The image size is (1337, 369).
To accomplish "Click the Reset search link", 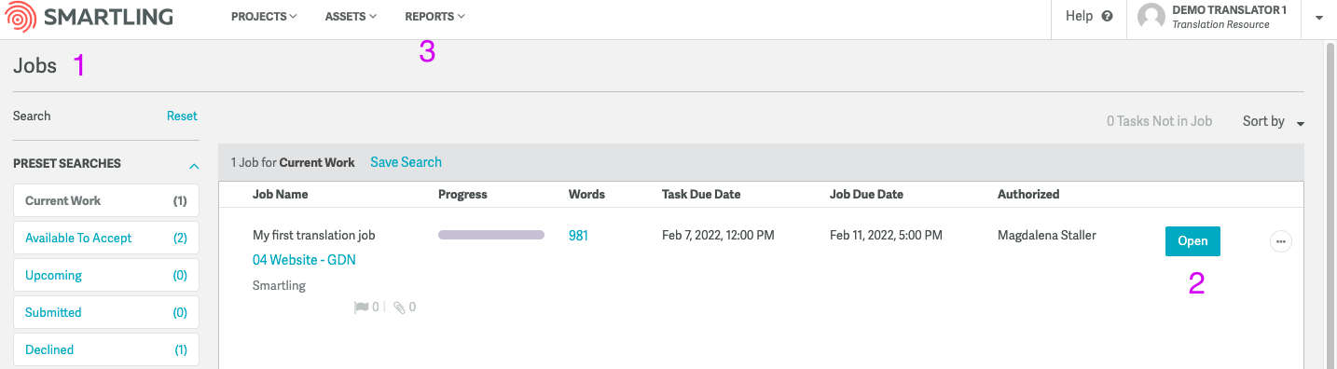I will (182, 116).
